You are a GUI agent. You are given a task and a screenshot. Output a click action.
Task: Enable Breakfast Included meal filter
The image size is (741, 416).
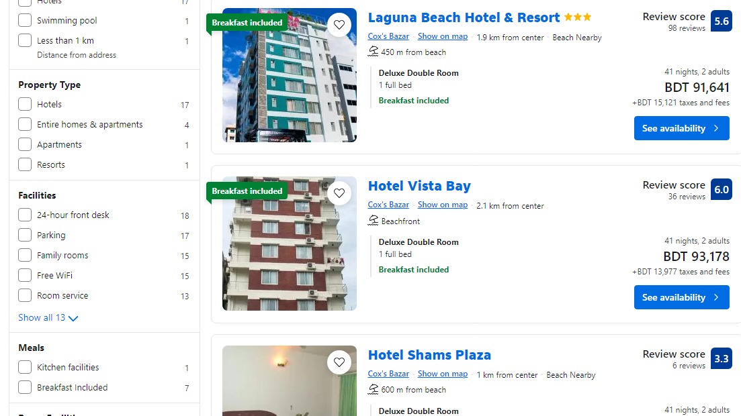[x=25, y=387]
